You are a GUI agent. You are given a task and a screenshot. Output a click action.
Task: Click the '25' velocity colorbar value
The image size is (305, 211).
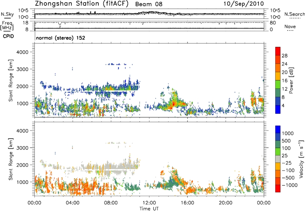coord(284,156)
